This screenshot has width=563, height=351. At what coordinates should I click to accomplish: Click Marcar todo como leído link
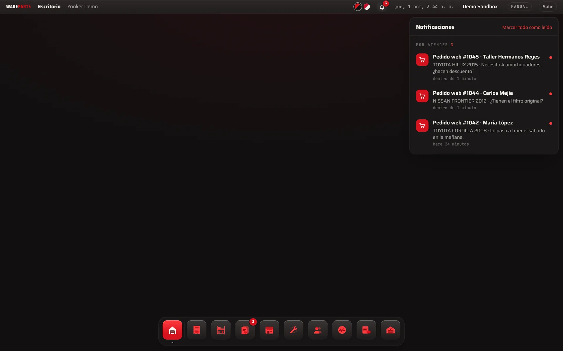(x=527, y=27)
